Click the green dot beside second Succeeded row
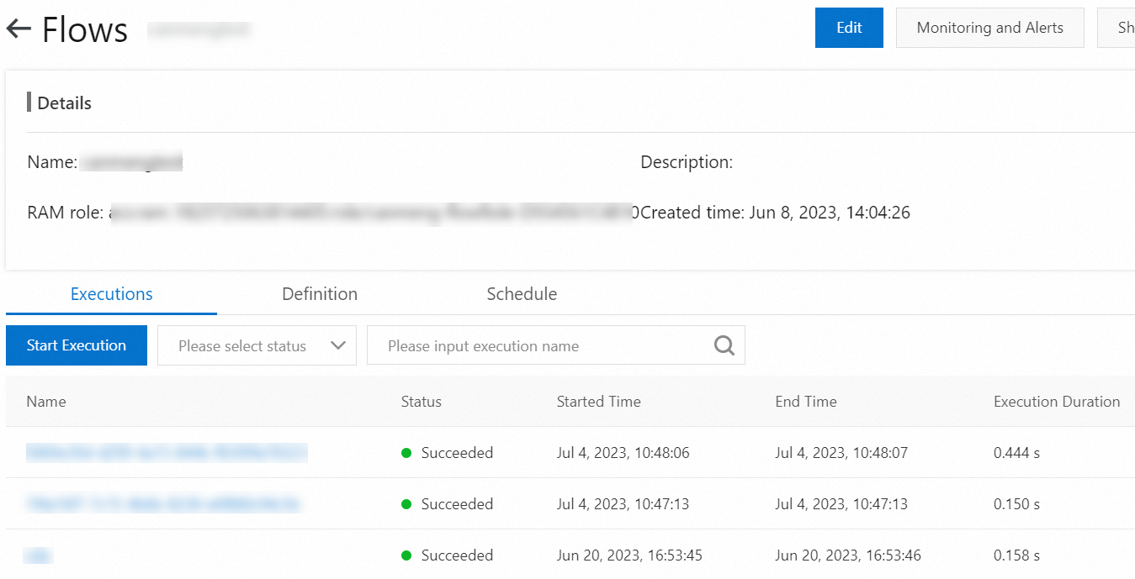The height and width of the screenshot is (579, 1135). click(x=406, y=503)
